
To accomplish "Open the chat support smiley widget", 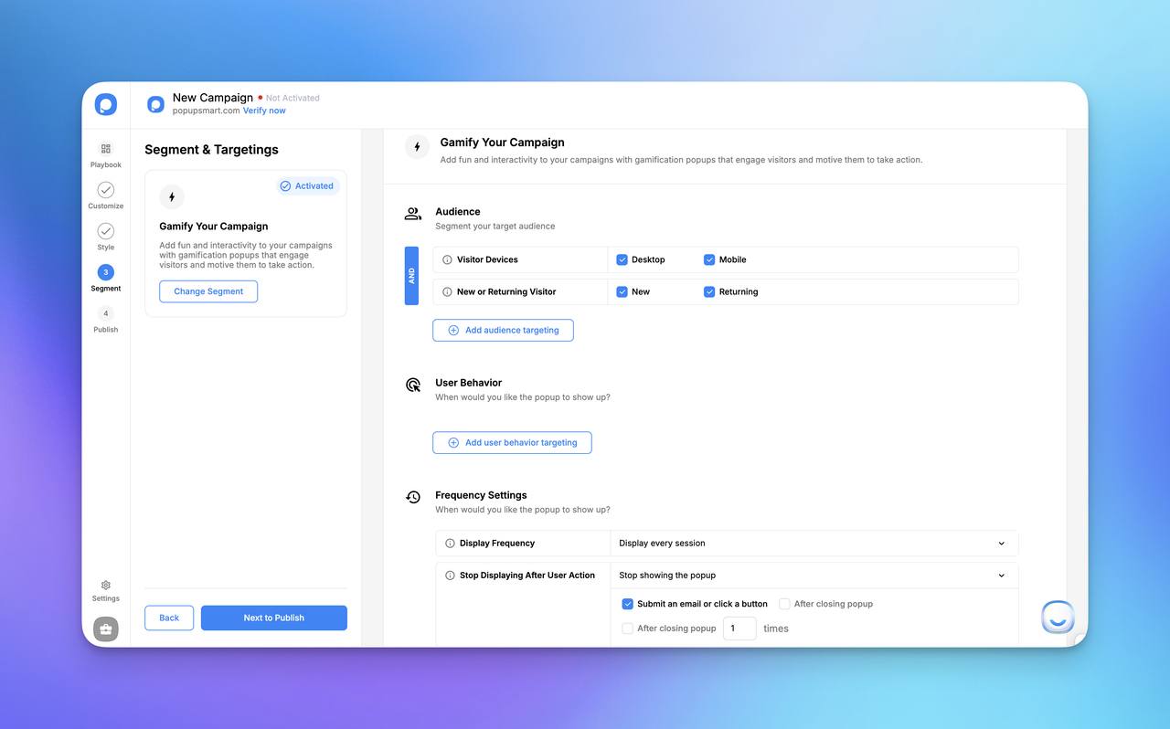I will 1058,618.
